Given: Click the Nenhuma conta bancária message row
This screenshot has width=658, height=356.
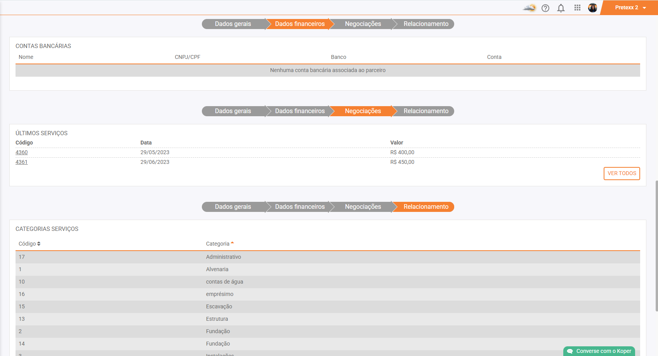Looking at the screenshot, I should 328,71.
